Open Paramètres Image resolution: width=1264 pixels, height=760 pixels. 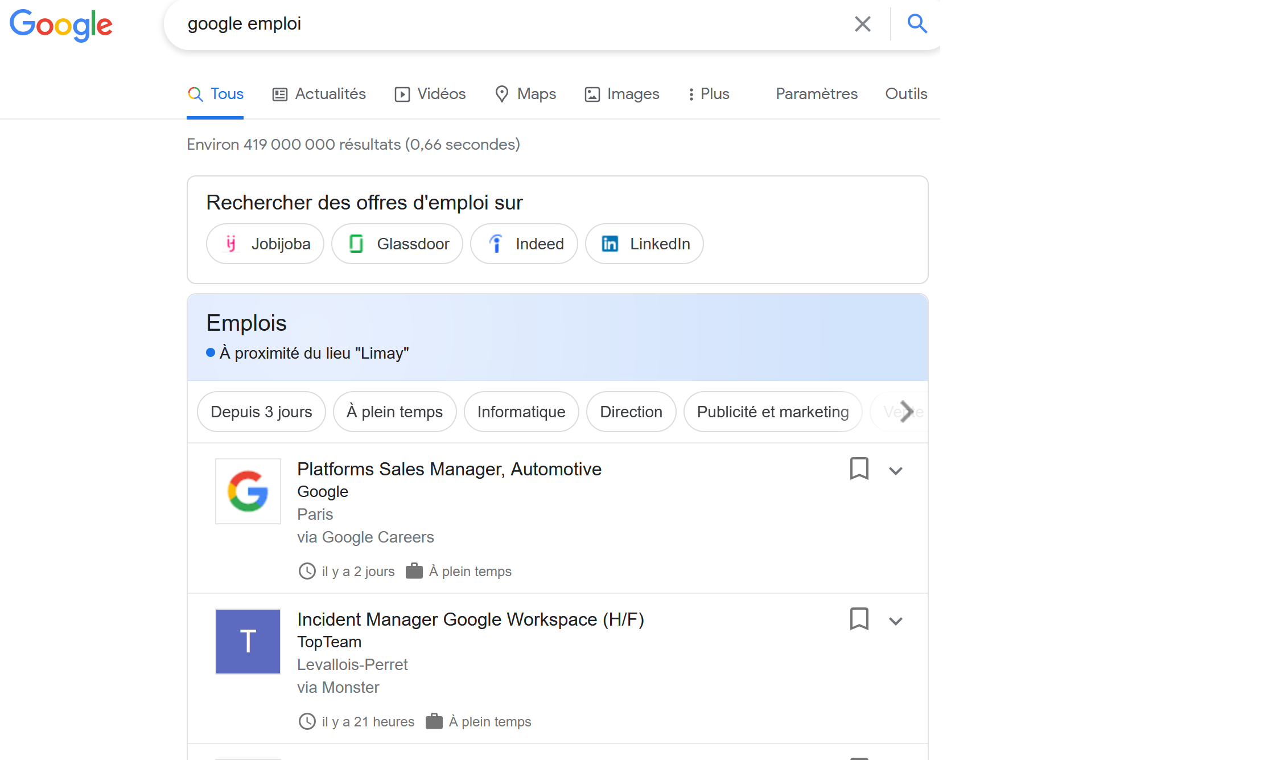pos(816,94)
